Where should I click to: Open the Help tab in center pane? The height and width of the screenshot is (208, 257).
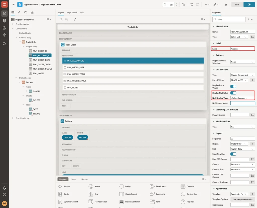[x=82, y=12]
